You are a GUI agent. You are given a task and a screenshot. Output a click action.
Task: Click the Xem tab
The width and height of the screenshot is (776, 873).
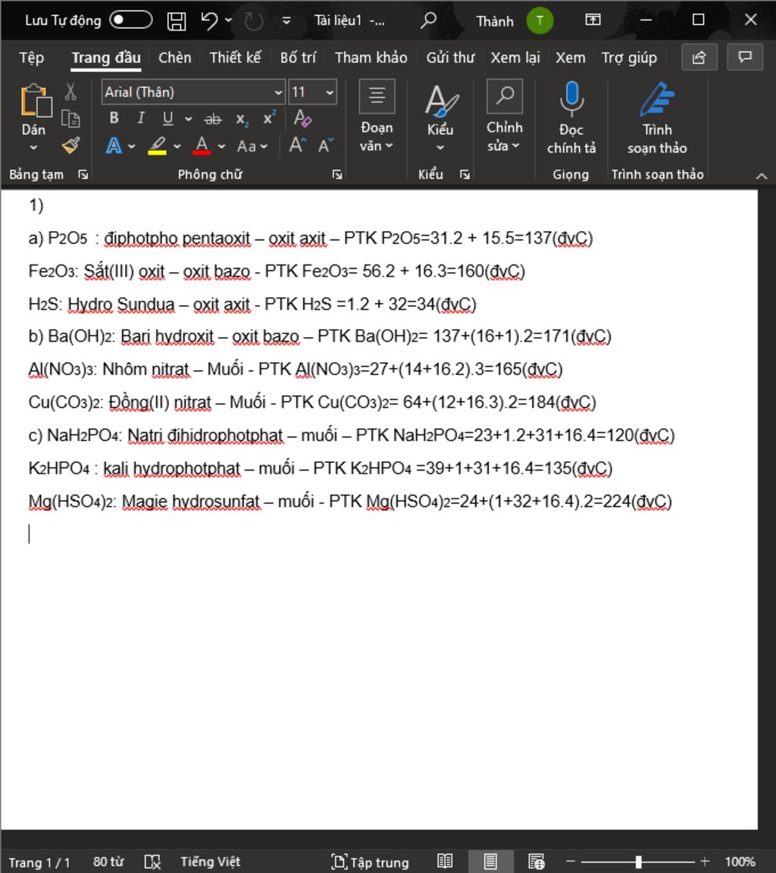pos(570,58)
